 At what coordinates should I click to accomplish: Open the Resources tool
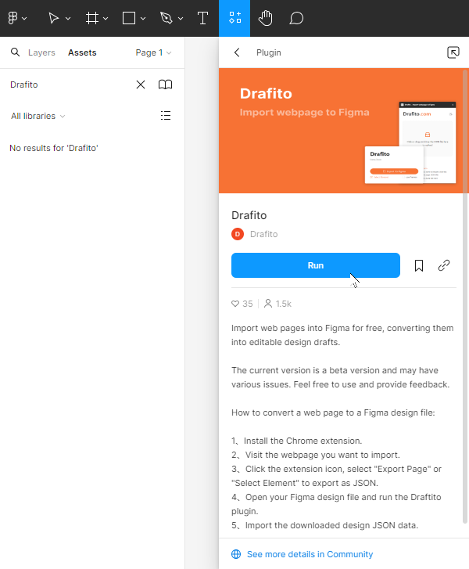(x=234, y=18)
